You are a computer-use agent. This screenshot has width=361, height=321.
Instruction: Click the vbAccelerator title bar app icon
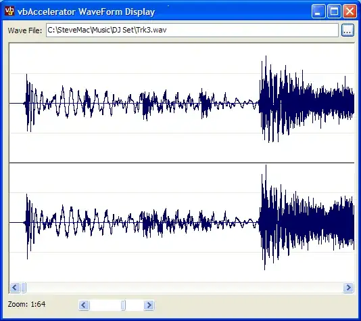9,11
